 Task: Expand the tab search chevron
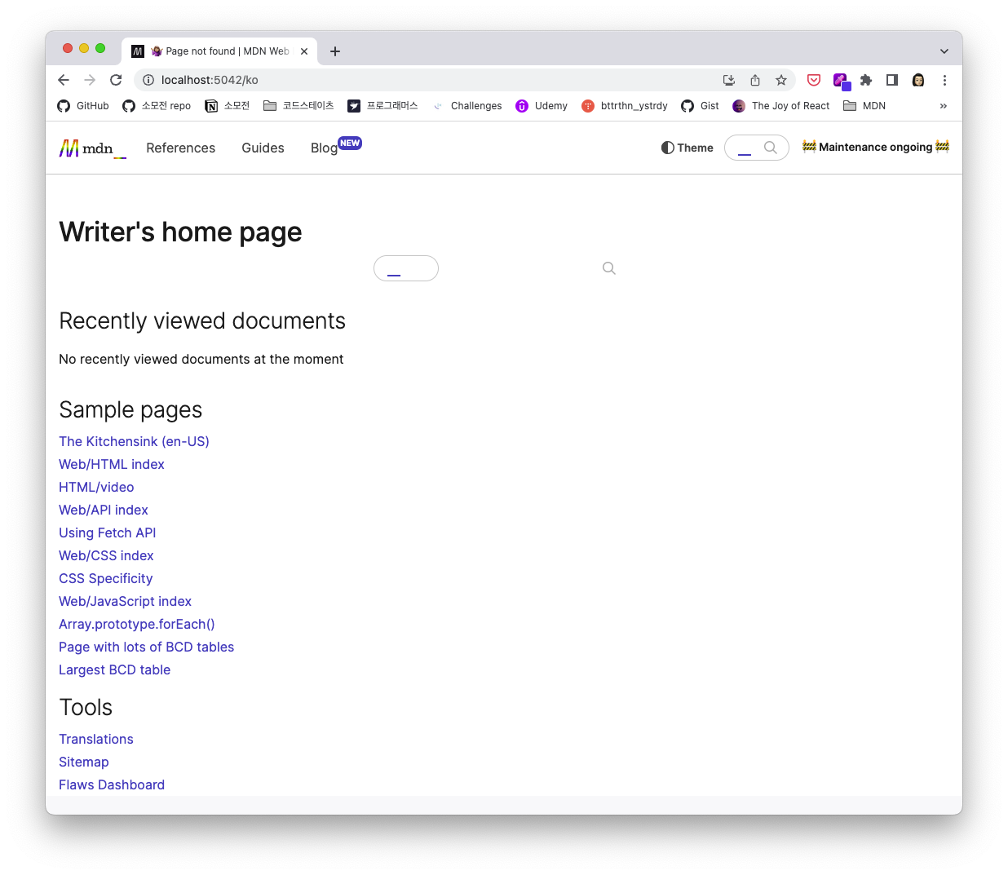pyautogui.click(x=944, y=51)
